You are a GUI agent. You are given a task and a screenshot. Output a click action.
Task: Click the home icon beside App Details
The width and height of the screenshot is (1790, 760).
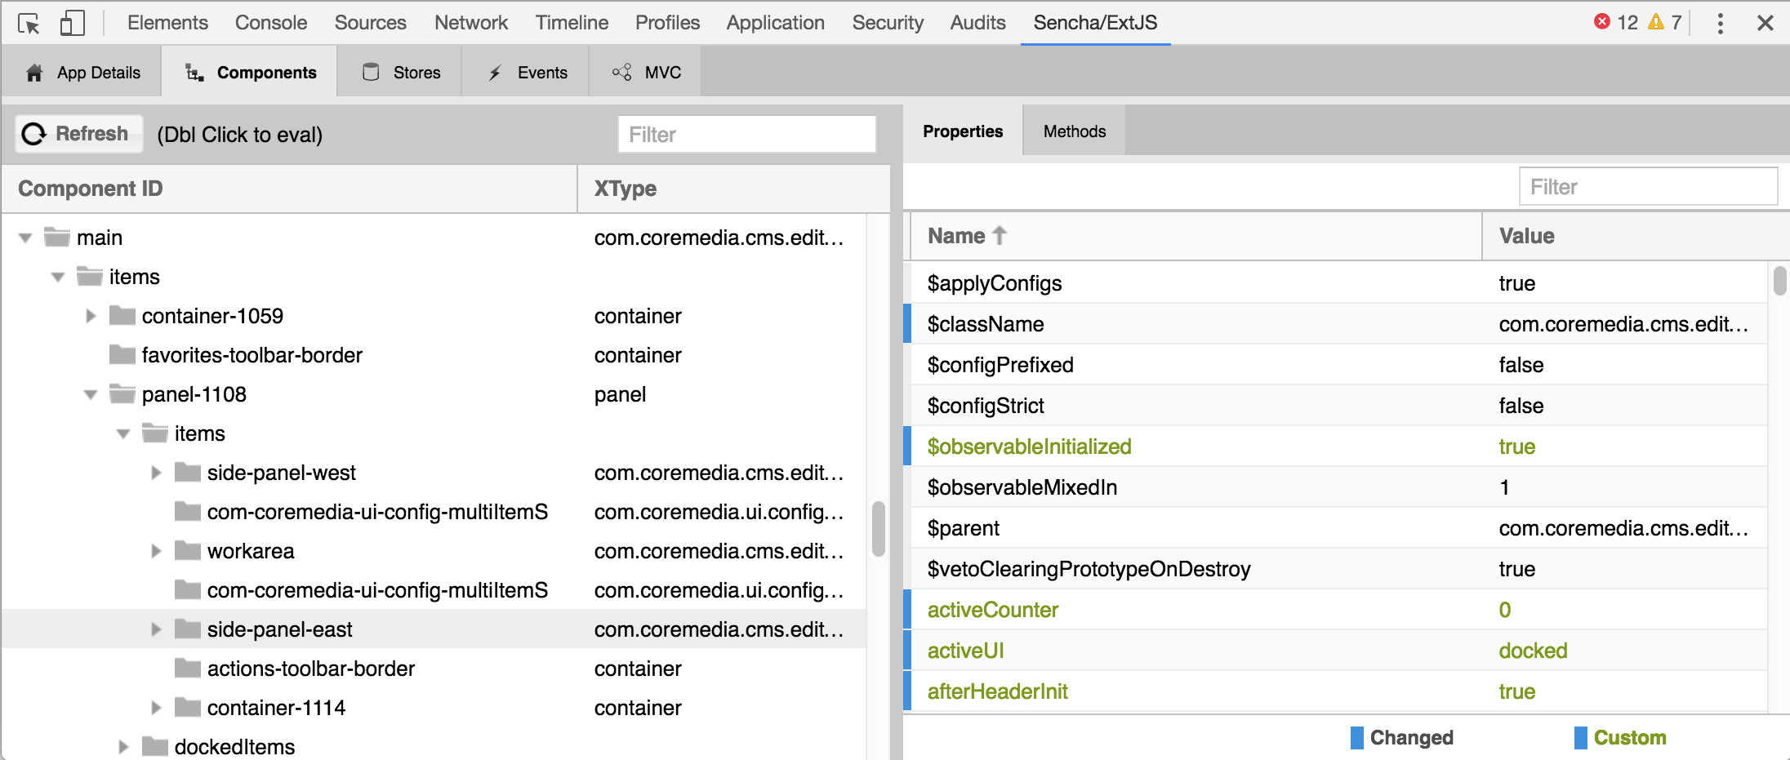[x=33, y=72]
